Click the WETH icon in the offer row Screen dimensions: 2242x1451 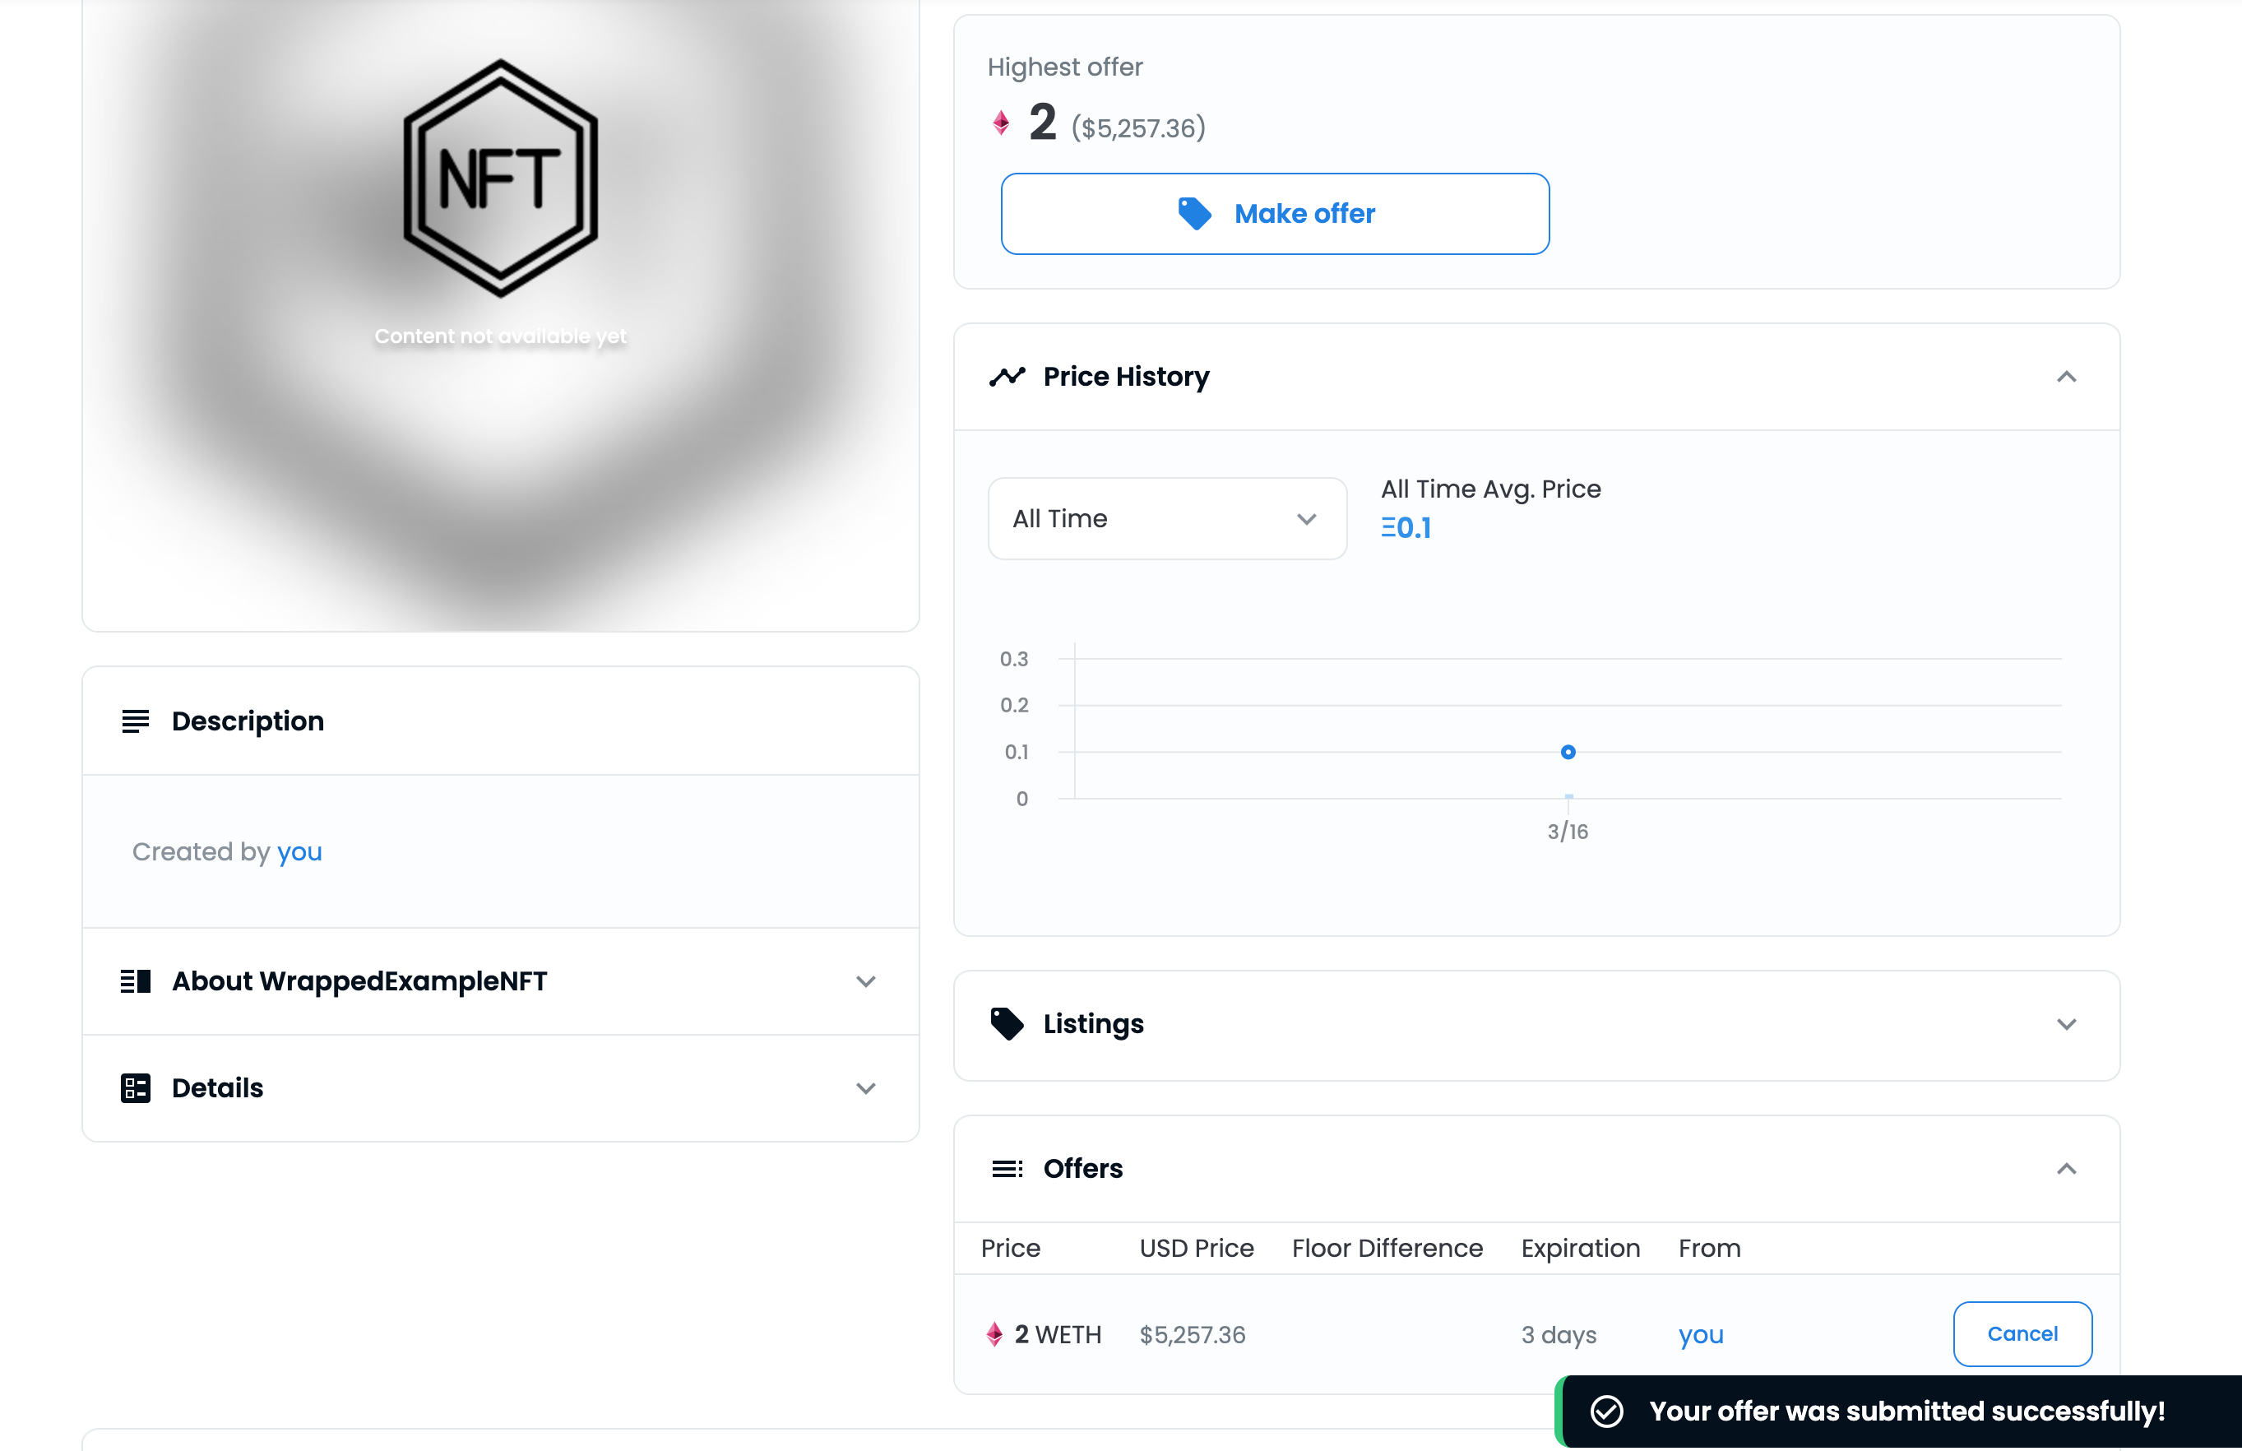[994, 1334]
